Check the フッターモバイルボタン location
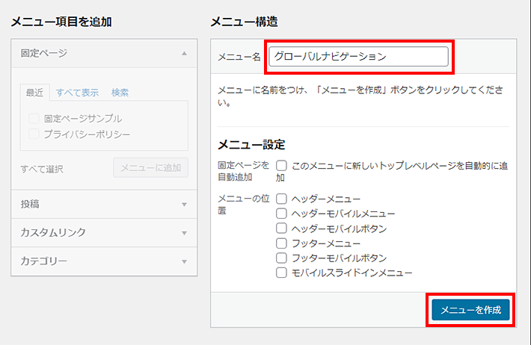The image size is (531, 345). click(x=281, y=258)
